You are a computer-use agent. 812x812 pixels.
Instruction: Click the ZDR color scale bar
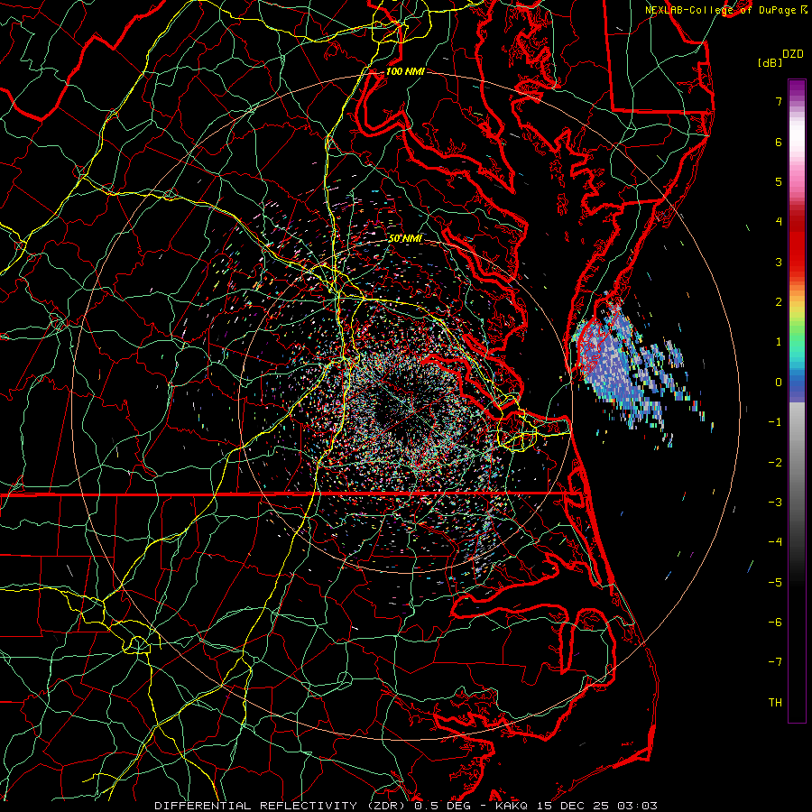pos(797,401)
